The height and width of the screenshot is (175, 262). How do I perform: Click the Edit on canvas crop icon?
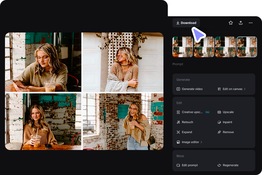pyautogui.click(x=219, y=89)
